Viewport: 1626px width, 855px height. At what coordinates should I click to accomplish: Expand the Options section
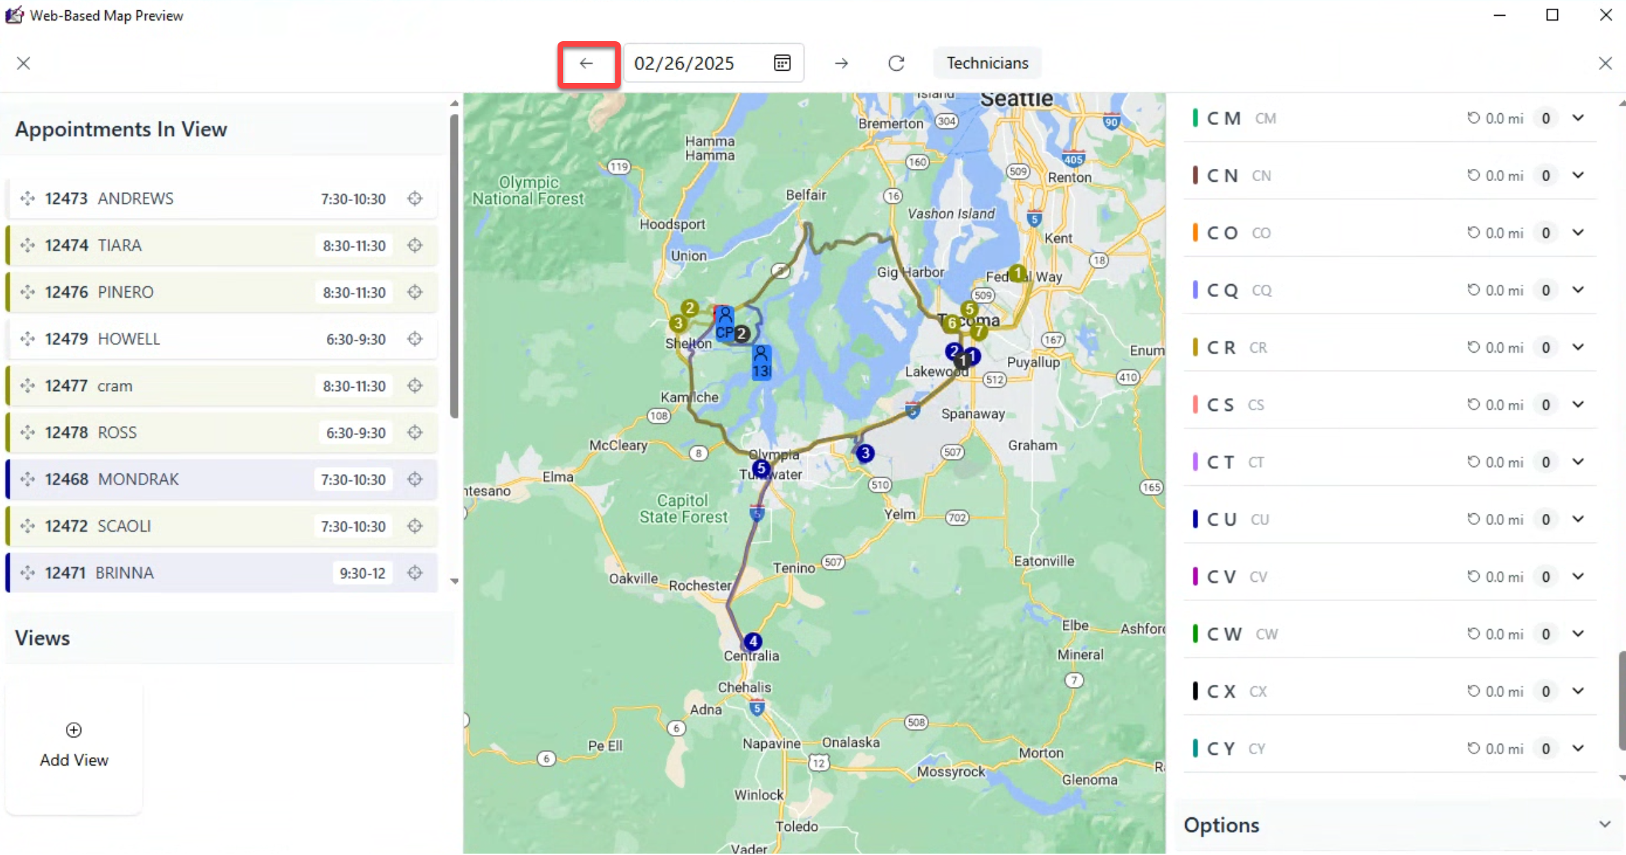(x=1604, y=825)
